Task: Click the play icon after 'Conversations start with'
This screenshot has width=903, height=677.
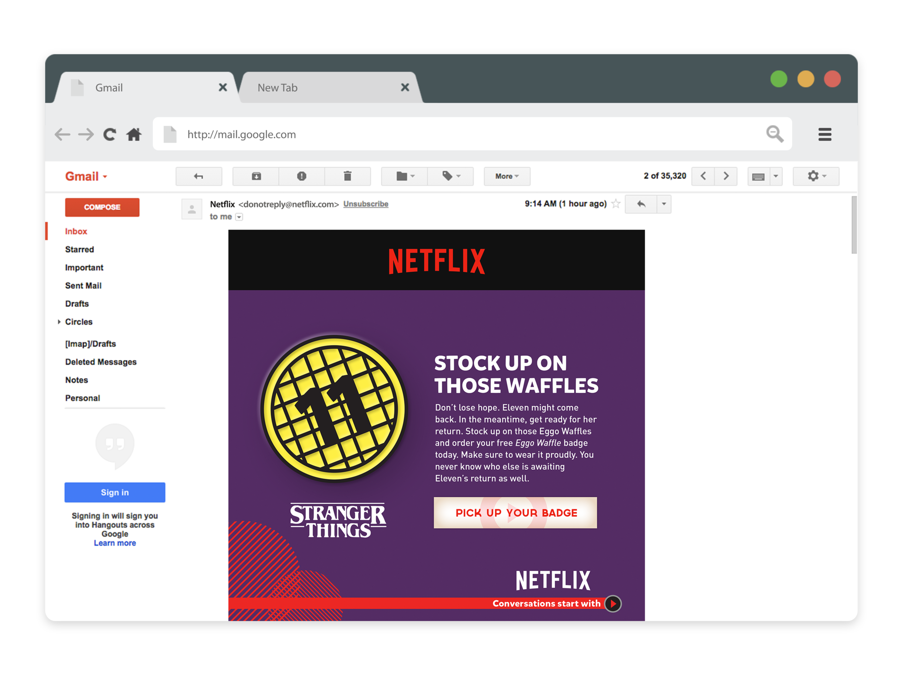Action: (613, 604)
